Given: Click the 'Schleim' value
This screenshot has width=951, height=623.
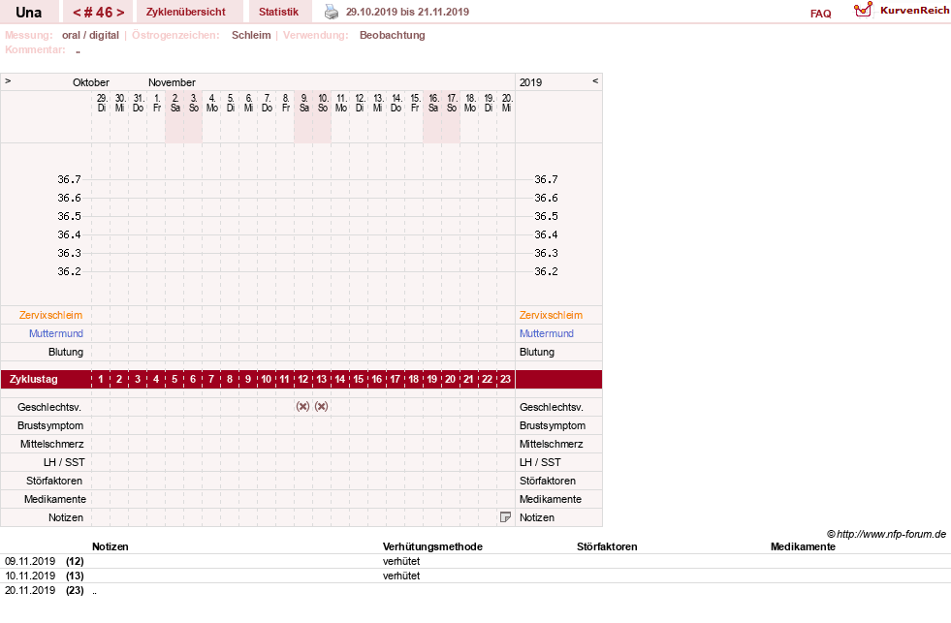Looking at the screenshot, I should coord(251,35).
